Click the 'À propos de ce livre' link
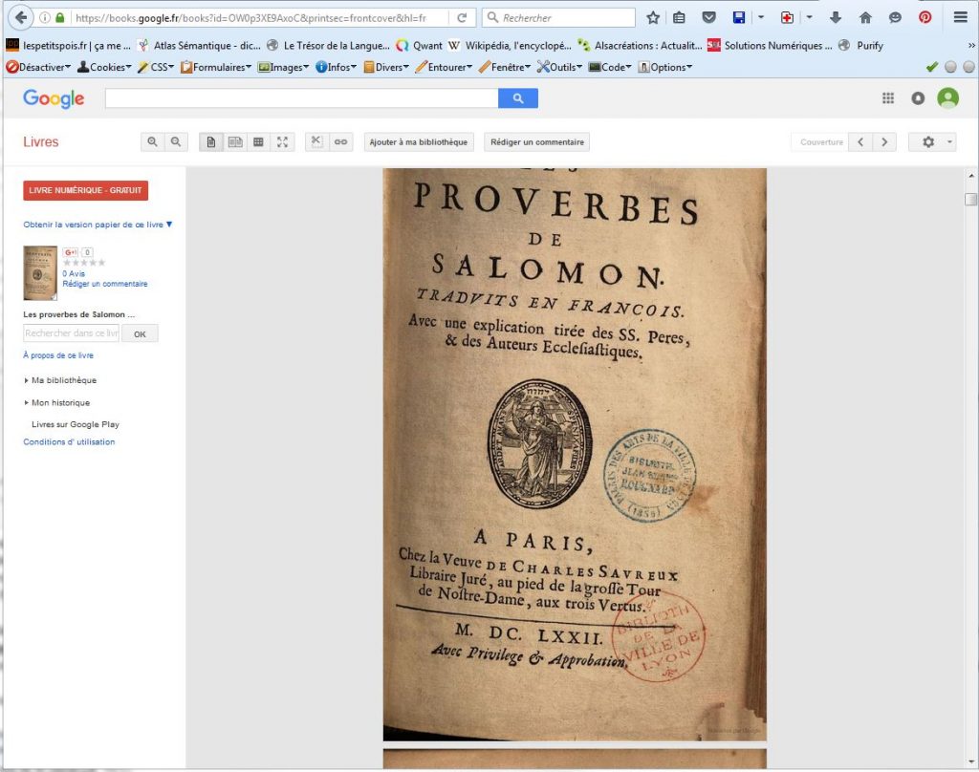 click(x=58, y=355)
